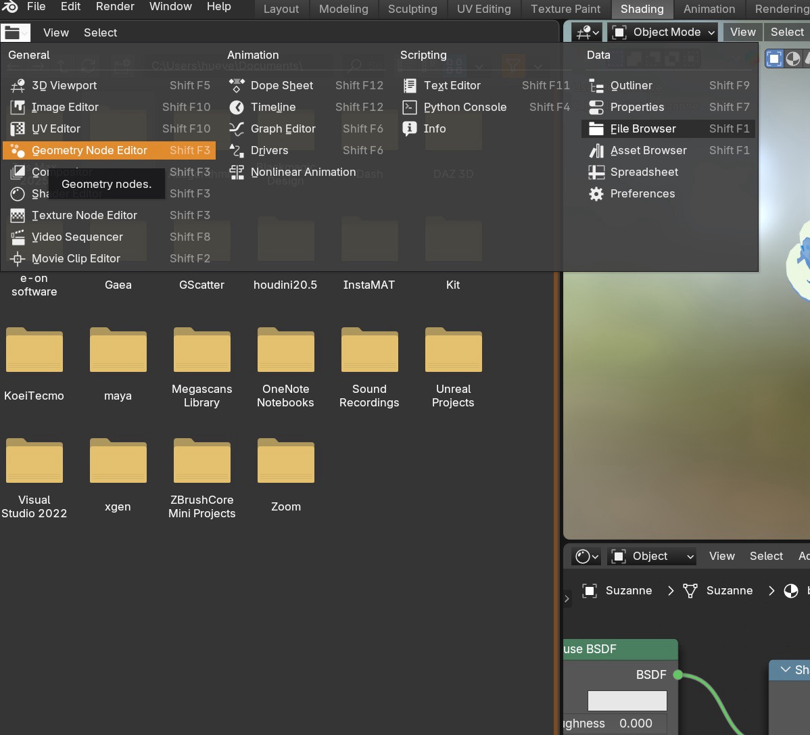Open Object Mode dropdown
810x735 pixels.
pyautogui.click(x=663, y=32)
